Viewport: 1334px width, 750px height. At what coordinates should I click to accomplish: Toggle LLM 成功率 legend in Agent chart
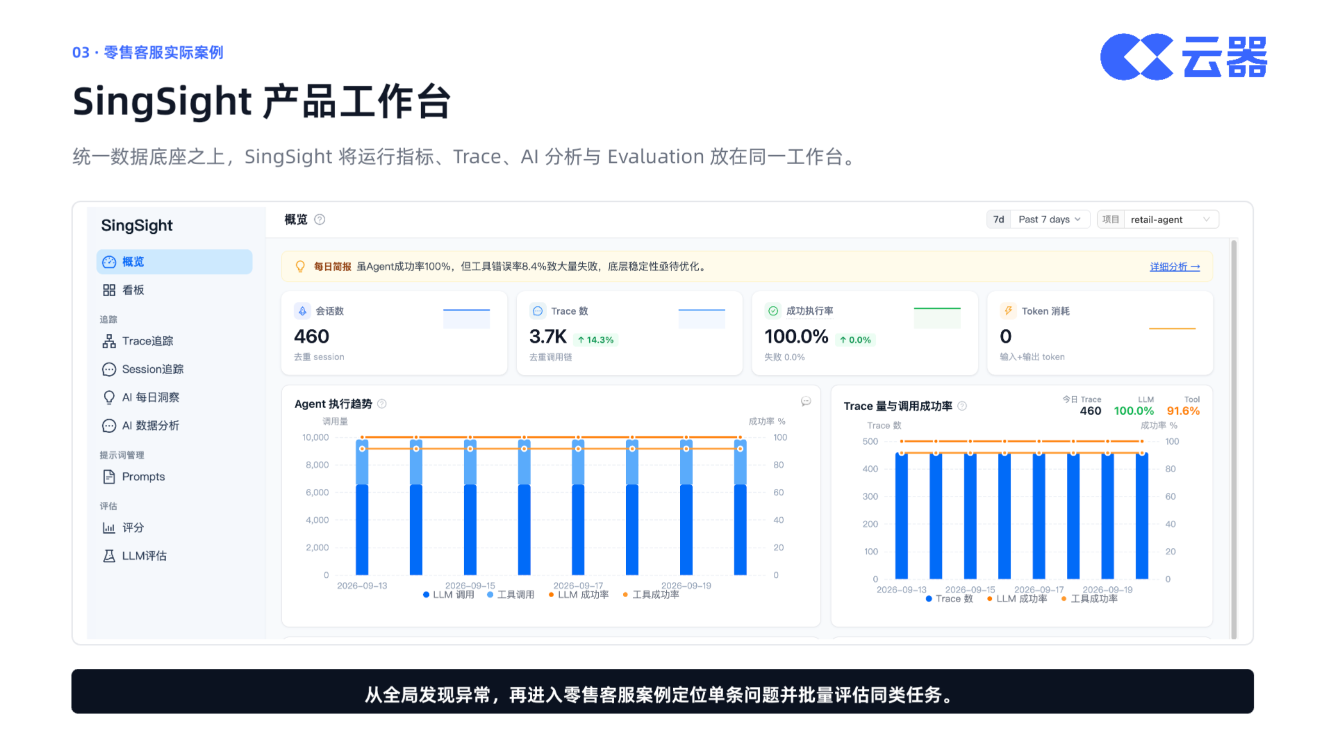pos(578,594)
